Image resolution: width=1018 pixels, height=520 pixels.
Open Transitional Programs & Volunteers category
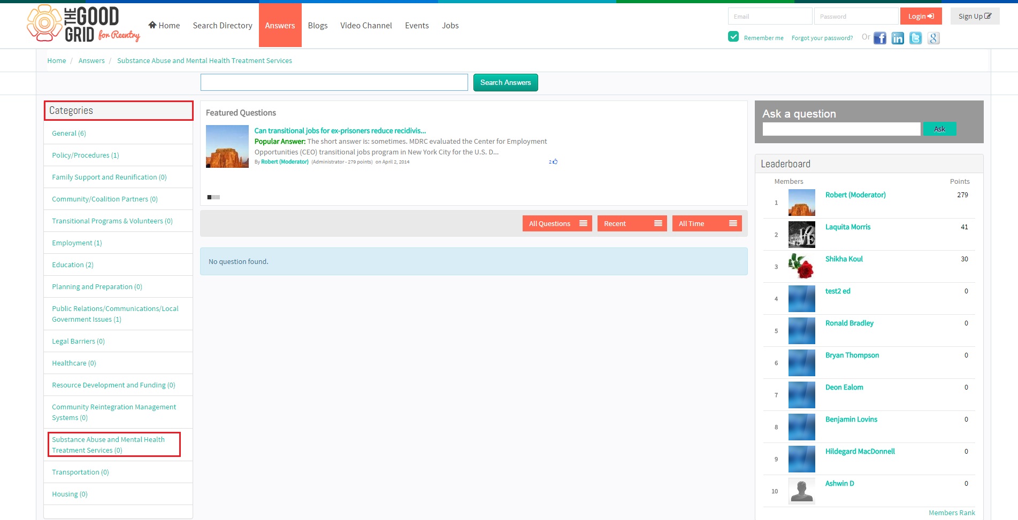coord(112,221)
